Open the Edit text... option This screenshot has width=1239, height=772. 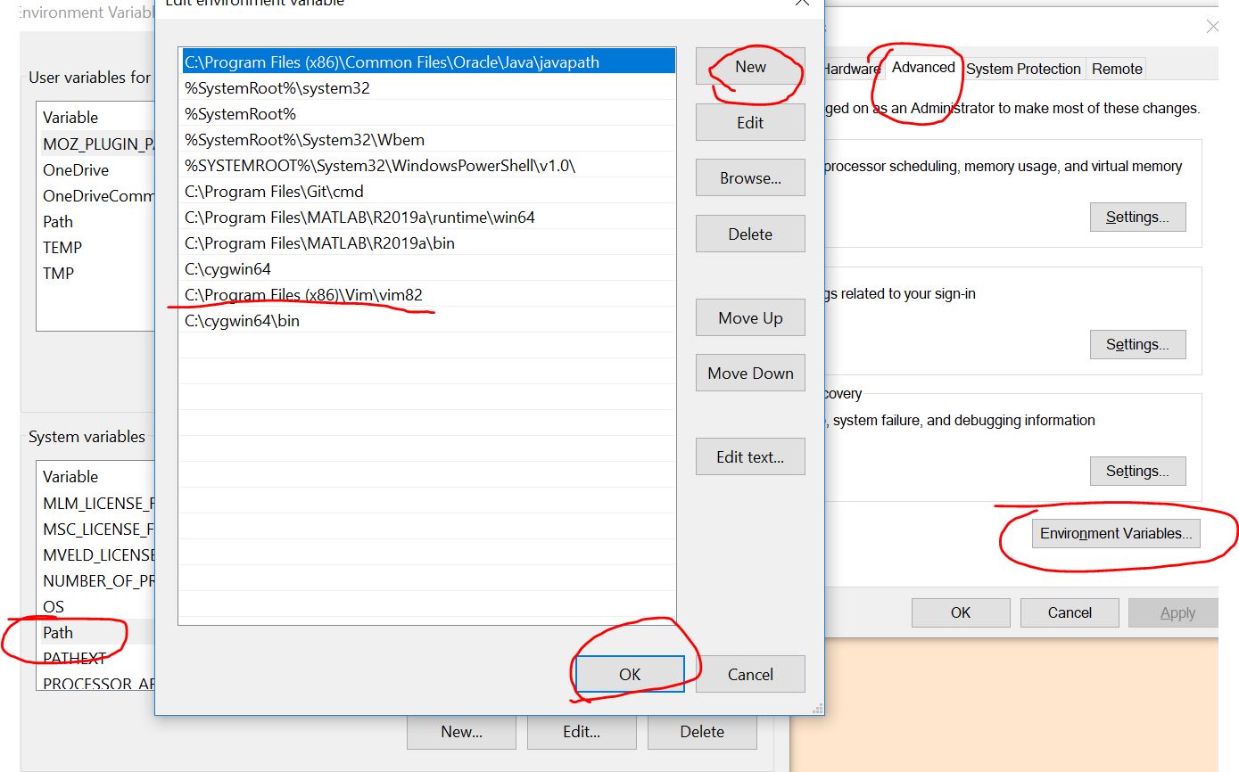pyautogui.click(x=750, y=457)
